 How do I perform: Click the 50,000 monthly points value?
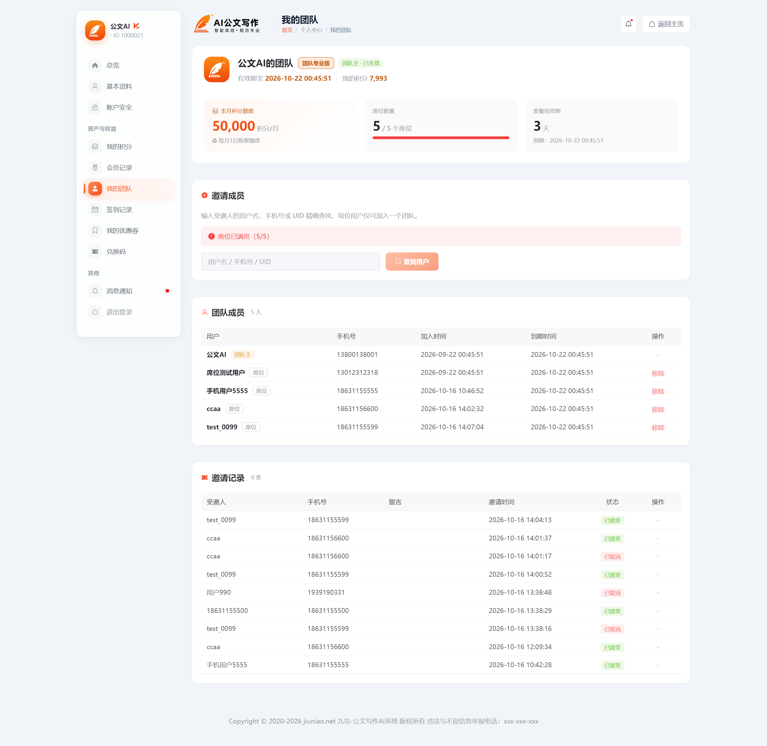pos(233,126)
